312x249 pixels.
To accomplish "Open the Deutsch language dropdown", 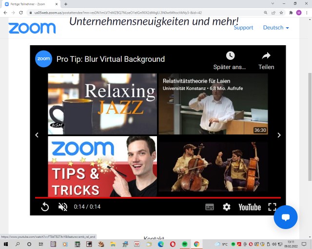I will pos(276,27).
